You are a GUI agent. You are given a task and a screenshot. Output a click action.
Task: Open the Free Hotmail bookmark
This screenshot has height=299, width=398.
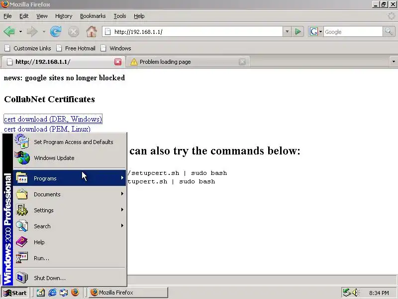pos(76,48)
